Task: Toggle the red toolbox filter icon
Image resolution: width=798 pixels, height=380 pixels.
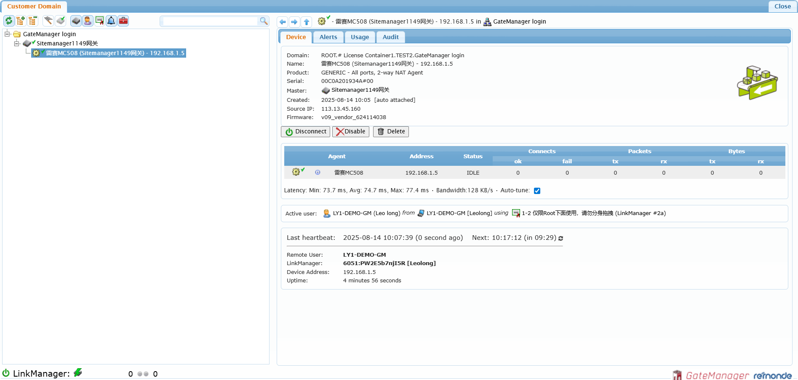Action: pyautogui.click(x=123, y=21)
